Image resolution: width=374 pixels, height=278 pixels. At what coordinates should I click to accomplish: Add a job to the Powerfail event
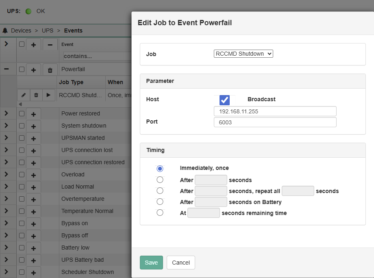tap(33, 70)
